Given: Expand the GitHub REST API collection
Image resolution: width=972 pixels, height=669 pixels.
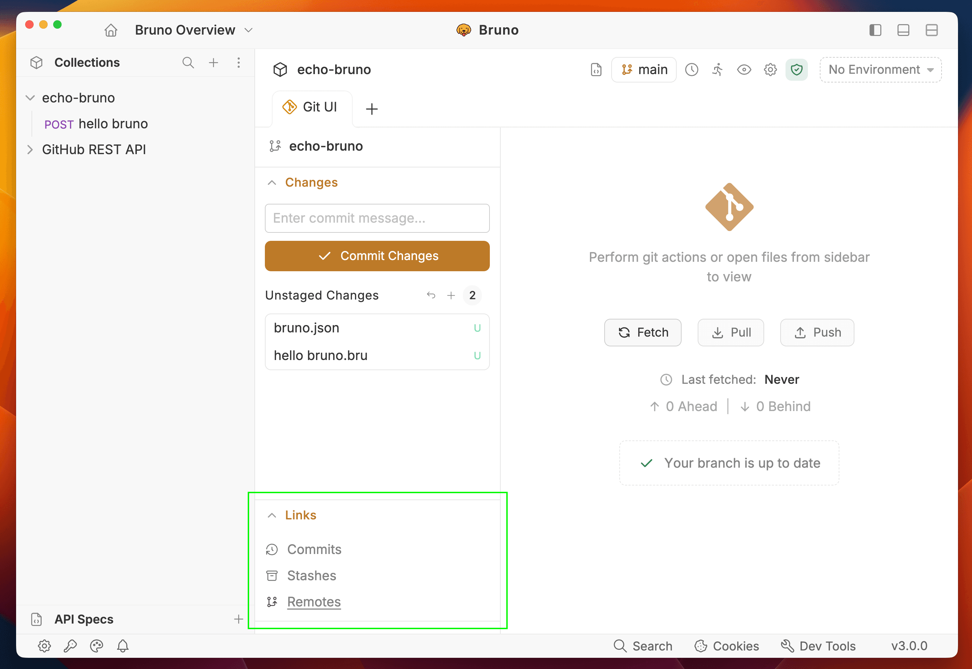Looking at the screenshot, I should tap(30, 150).
